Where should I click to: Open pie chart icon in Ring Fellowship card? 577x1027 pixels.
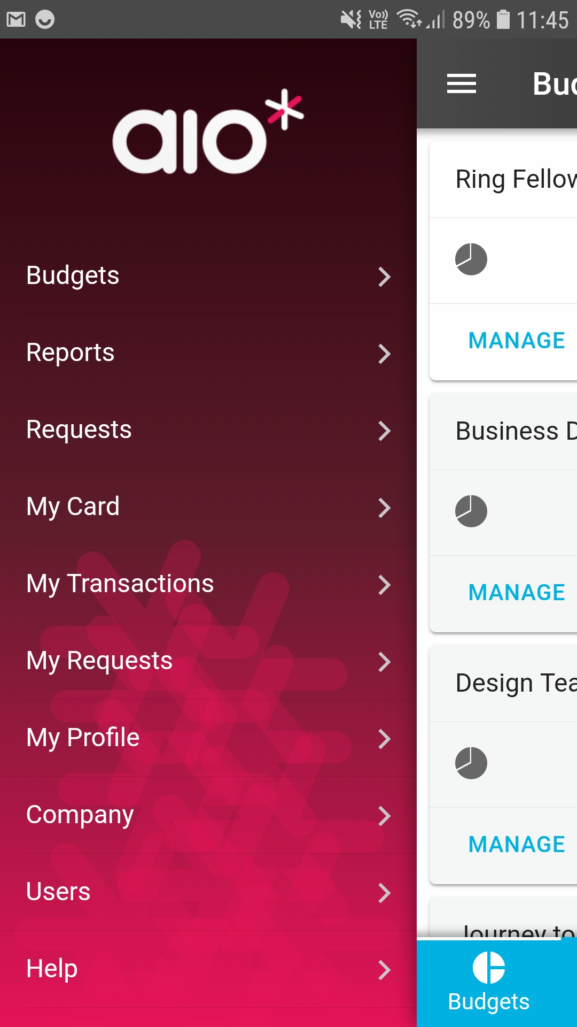[x=471, y=259]
